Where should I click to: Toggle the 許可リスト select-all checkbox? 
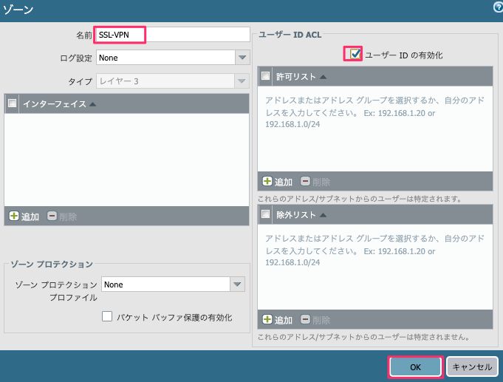coord(265,76)
